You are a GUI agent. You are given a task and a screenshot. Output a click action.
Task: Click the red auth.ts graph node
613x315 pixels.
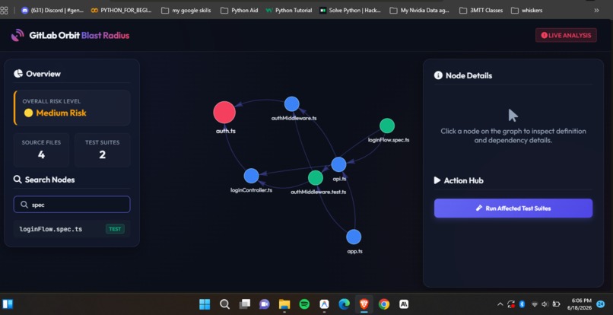pos(224,113)
